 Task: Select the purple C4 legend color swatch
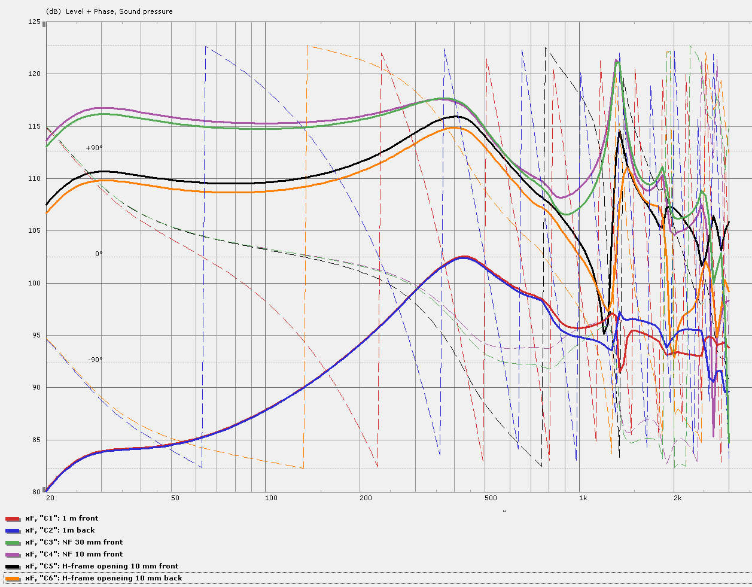[x=13, y=555]
